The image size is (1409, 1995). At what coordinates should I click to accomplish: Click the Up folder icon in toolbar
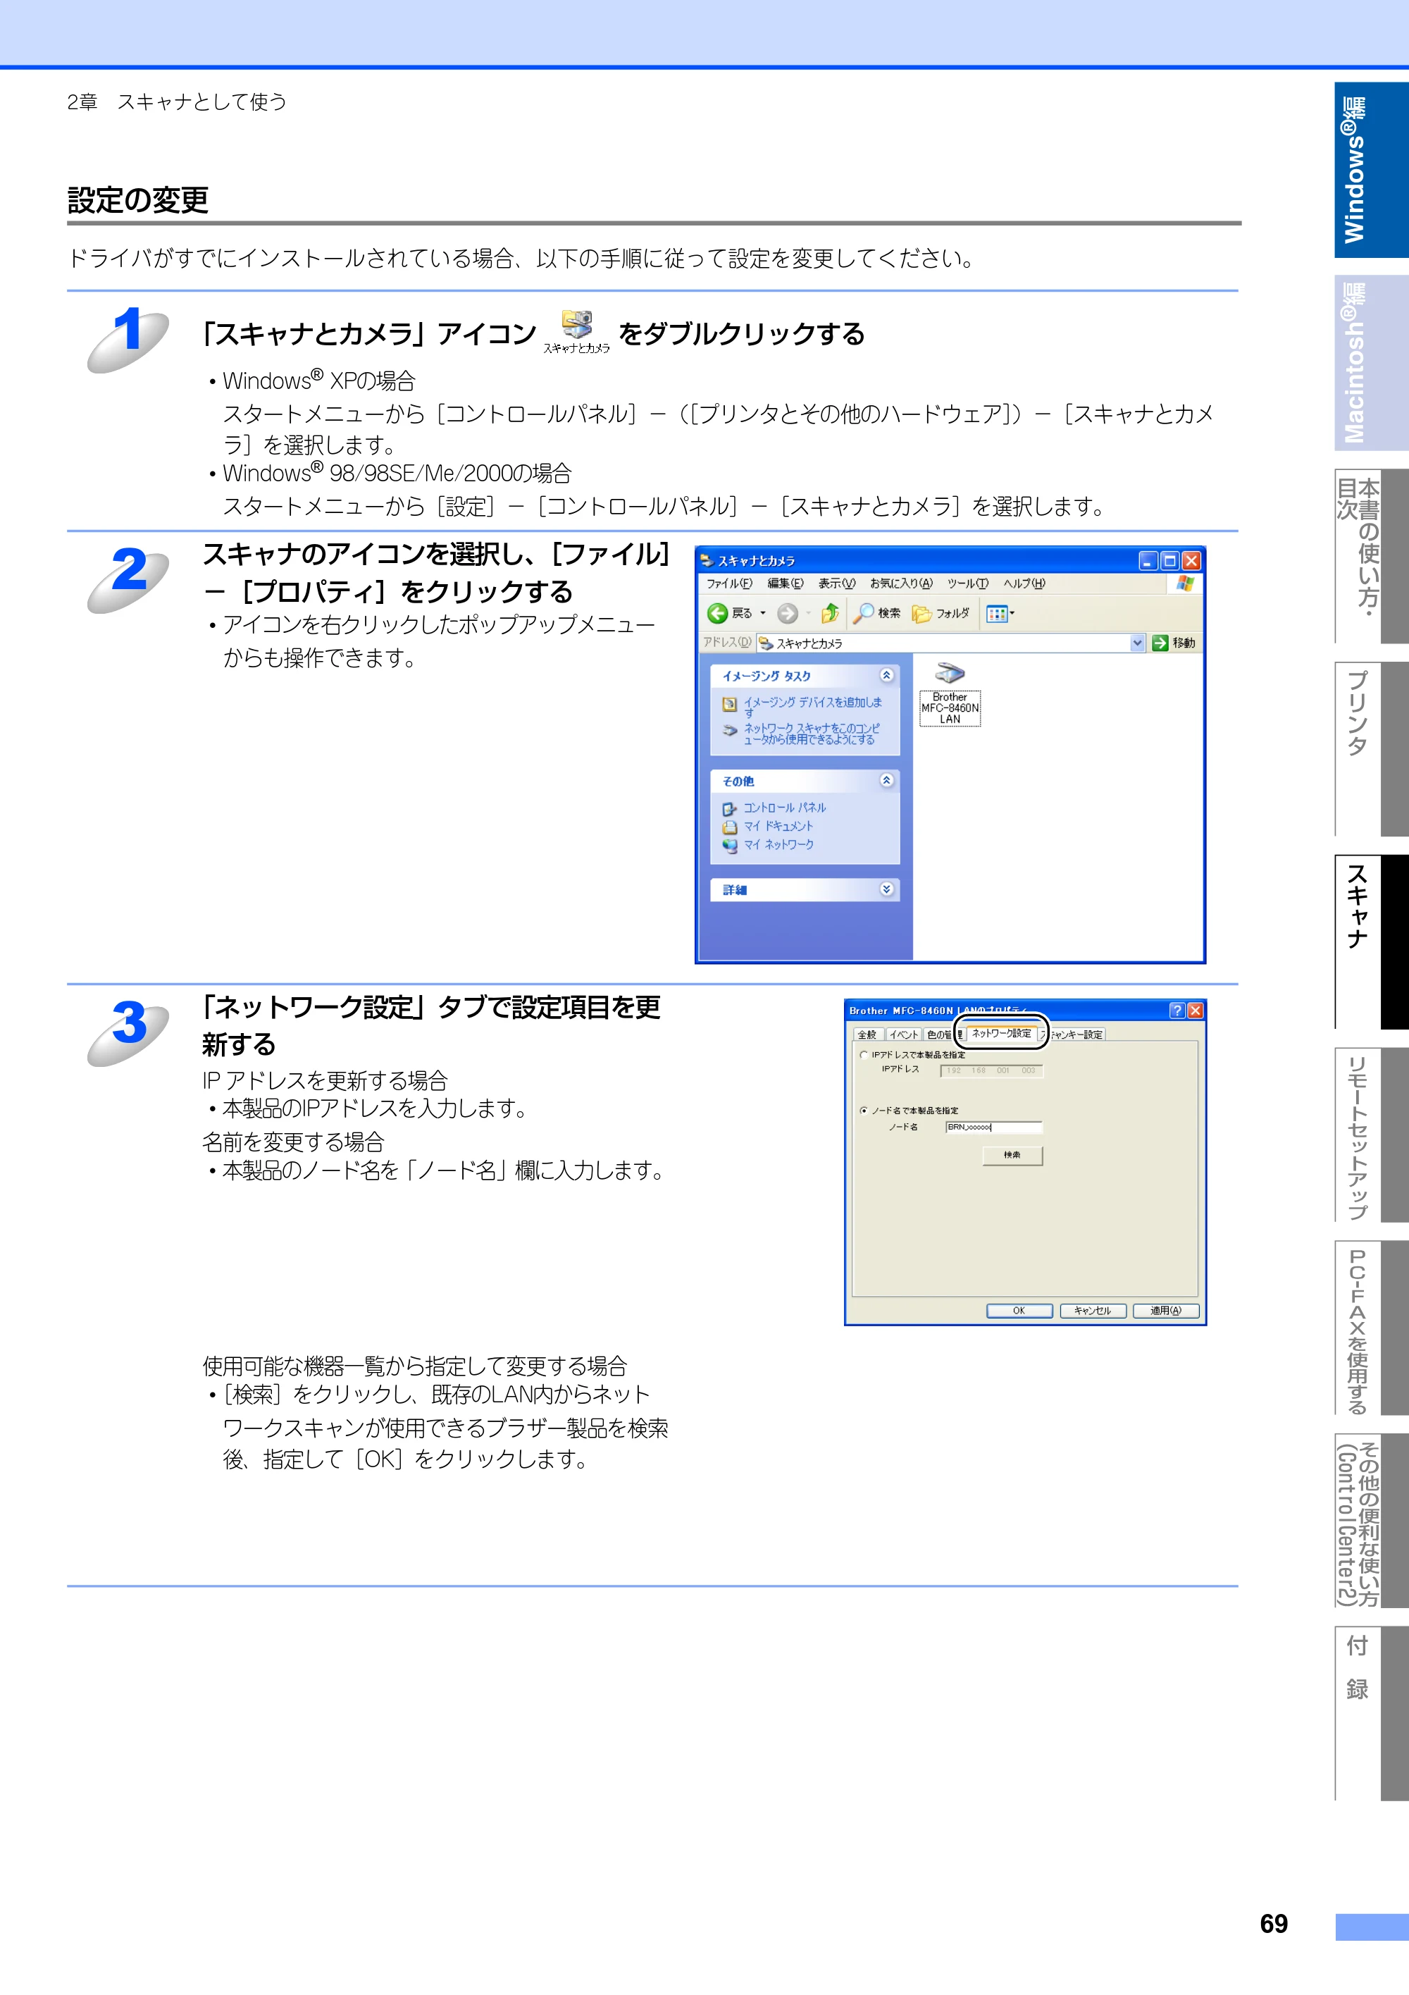tap(831, 614)
